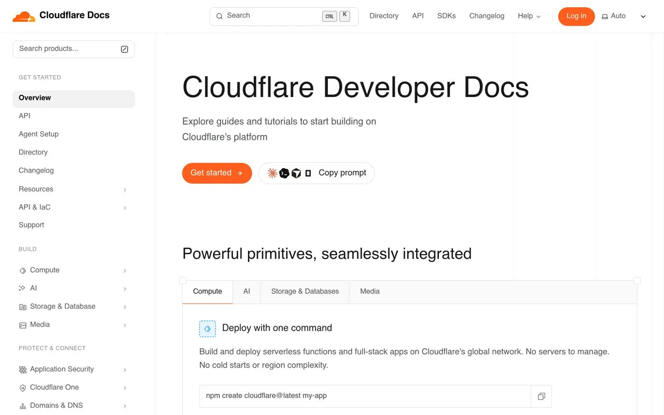Expand the Cloudflare One chevron
The width and height of the screenshot is (664, 415).
tap(125, 388)
